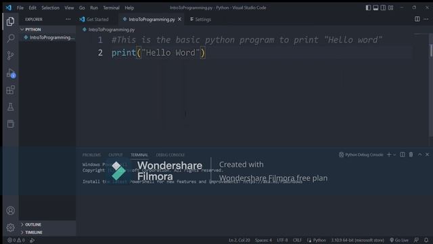Click the debug launch icon in status bar
The image size is (433, 244).
[32, 240]
